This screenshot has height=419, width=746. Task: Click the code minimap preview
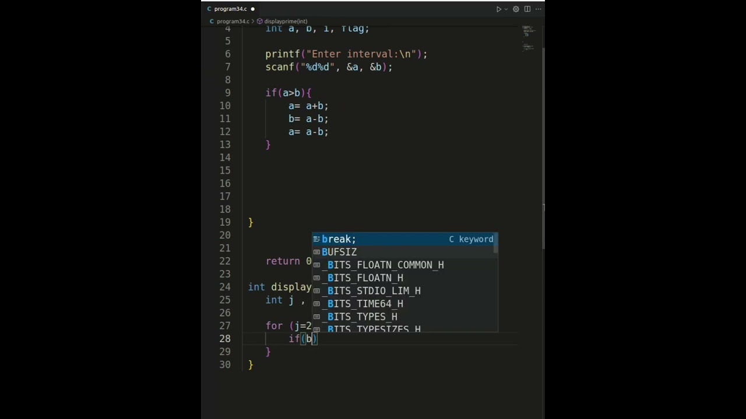click(528, 38)
